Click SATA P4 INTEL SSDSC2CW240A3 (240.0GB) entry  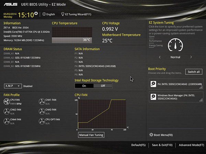point(95,66)
